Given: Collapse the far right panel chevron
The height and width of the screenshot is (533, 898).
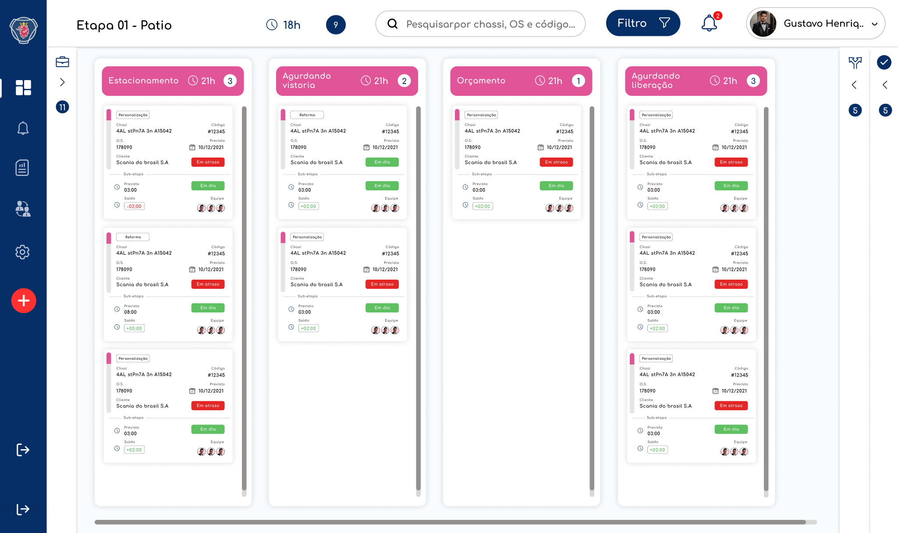Looking at the screenshot, I should [x=885, y=85].
